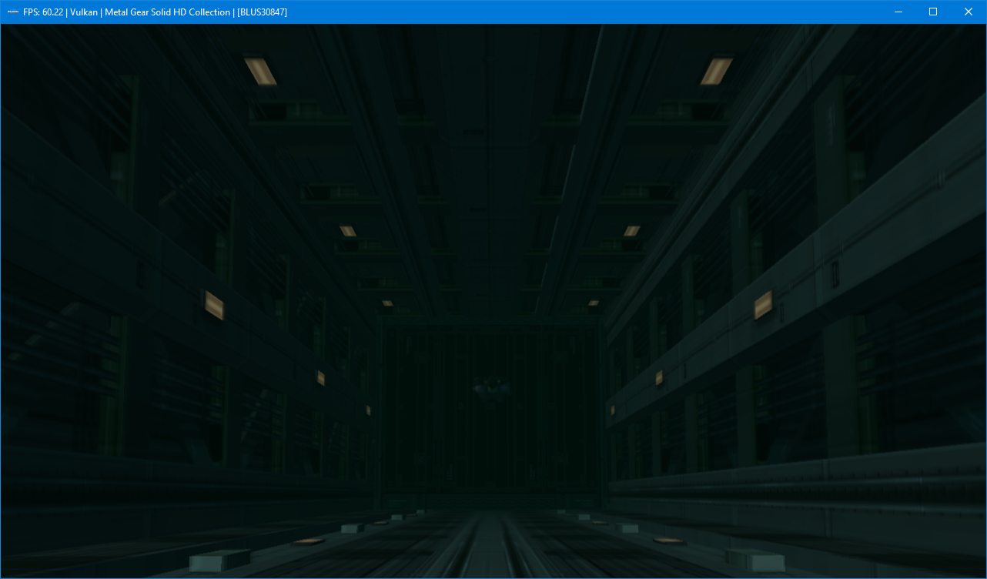Click the nearest ceiling light on the right
Viewport: 987px width, 579px height.
pyautogui.click(x=716, y=71)
